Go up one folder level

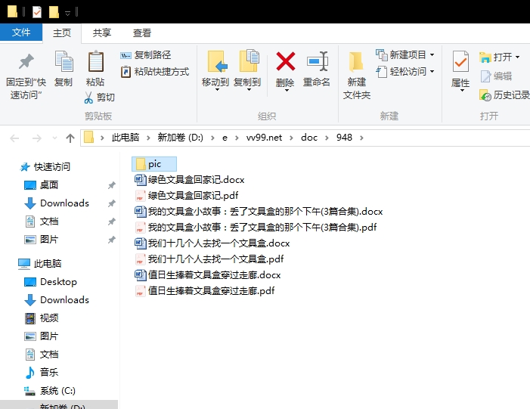click(x=70, y=138)
